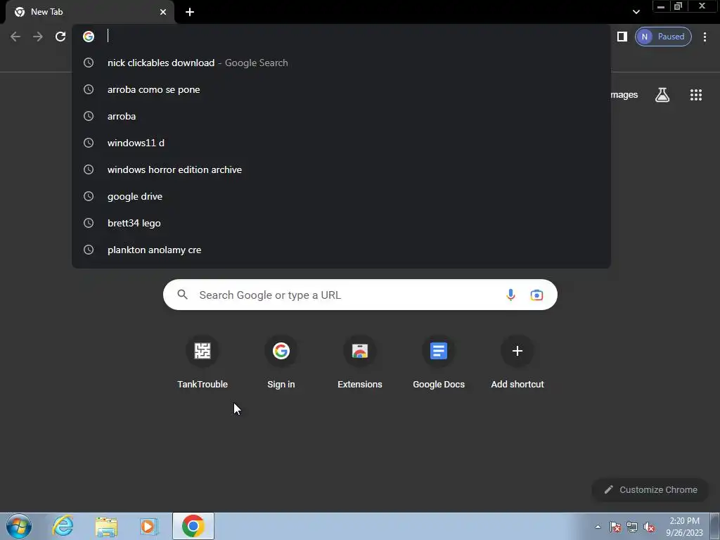
Task: Click the muted volume tray icon
Action: coord(649,527)
